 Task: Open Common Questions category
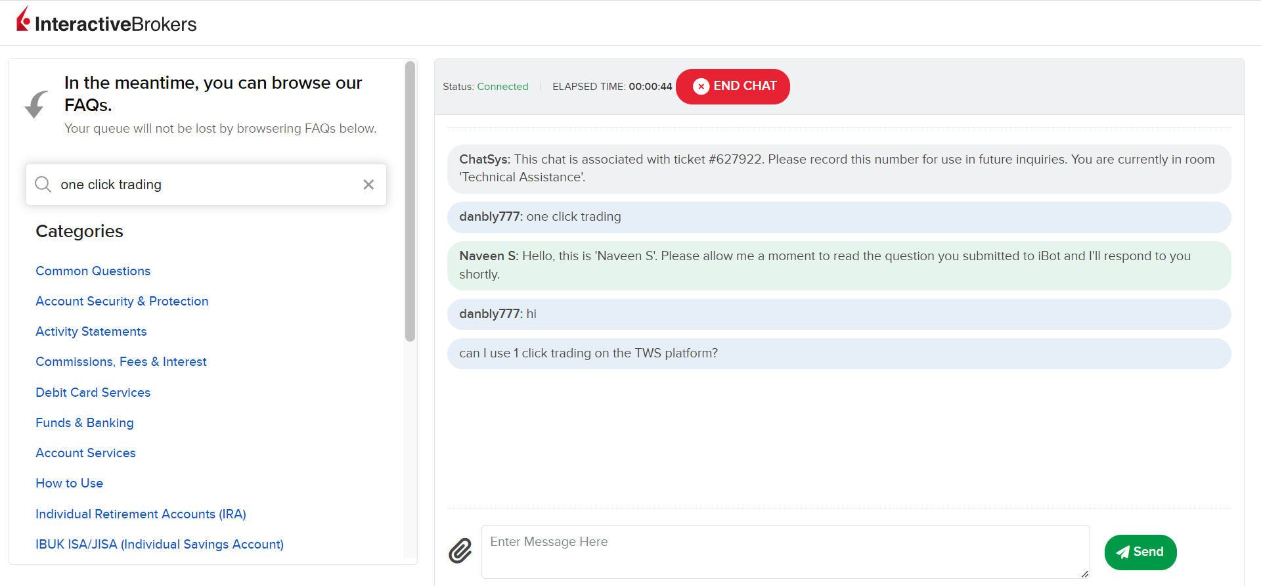[93, 271]
